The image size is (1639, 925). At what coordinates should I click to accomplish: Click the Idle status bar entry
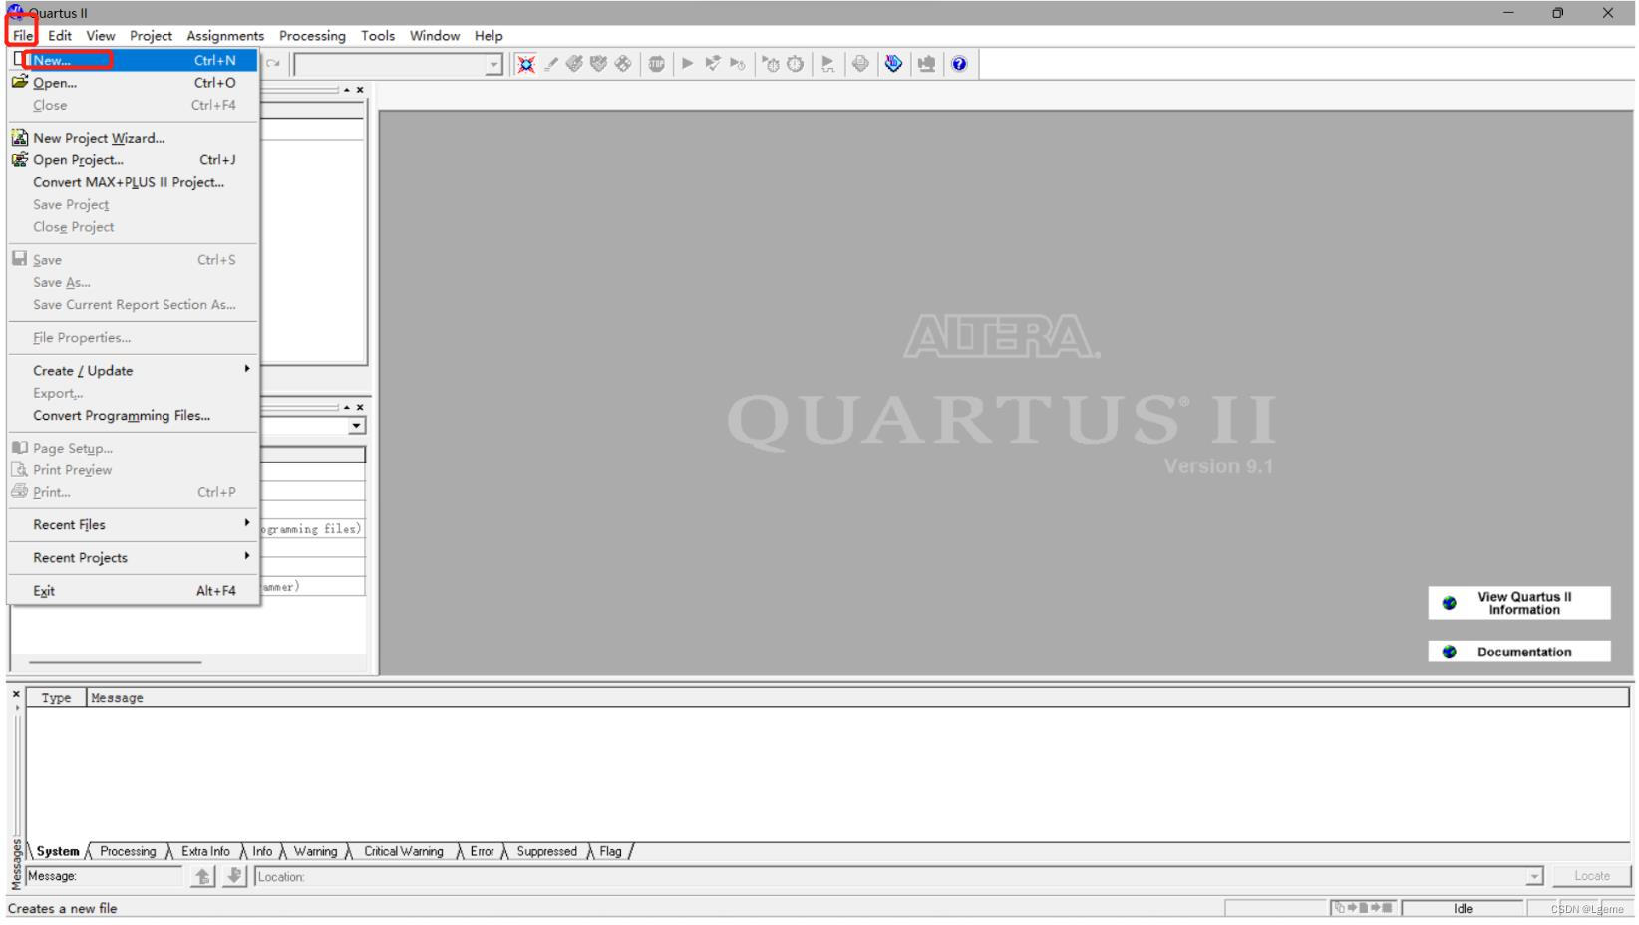(x=1463, y=908)
